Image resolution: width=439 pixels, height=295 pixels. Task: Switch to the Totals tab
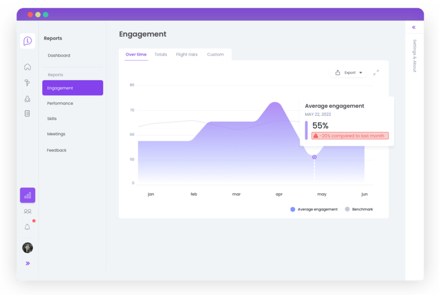coord(160,54)
